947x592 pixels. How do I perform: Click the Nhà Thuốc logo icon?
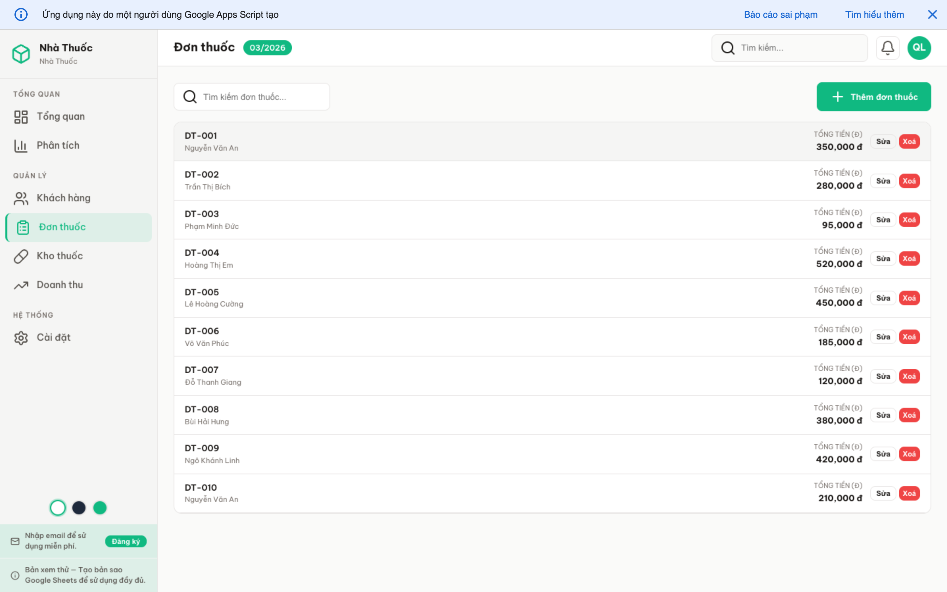(21, 54)
